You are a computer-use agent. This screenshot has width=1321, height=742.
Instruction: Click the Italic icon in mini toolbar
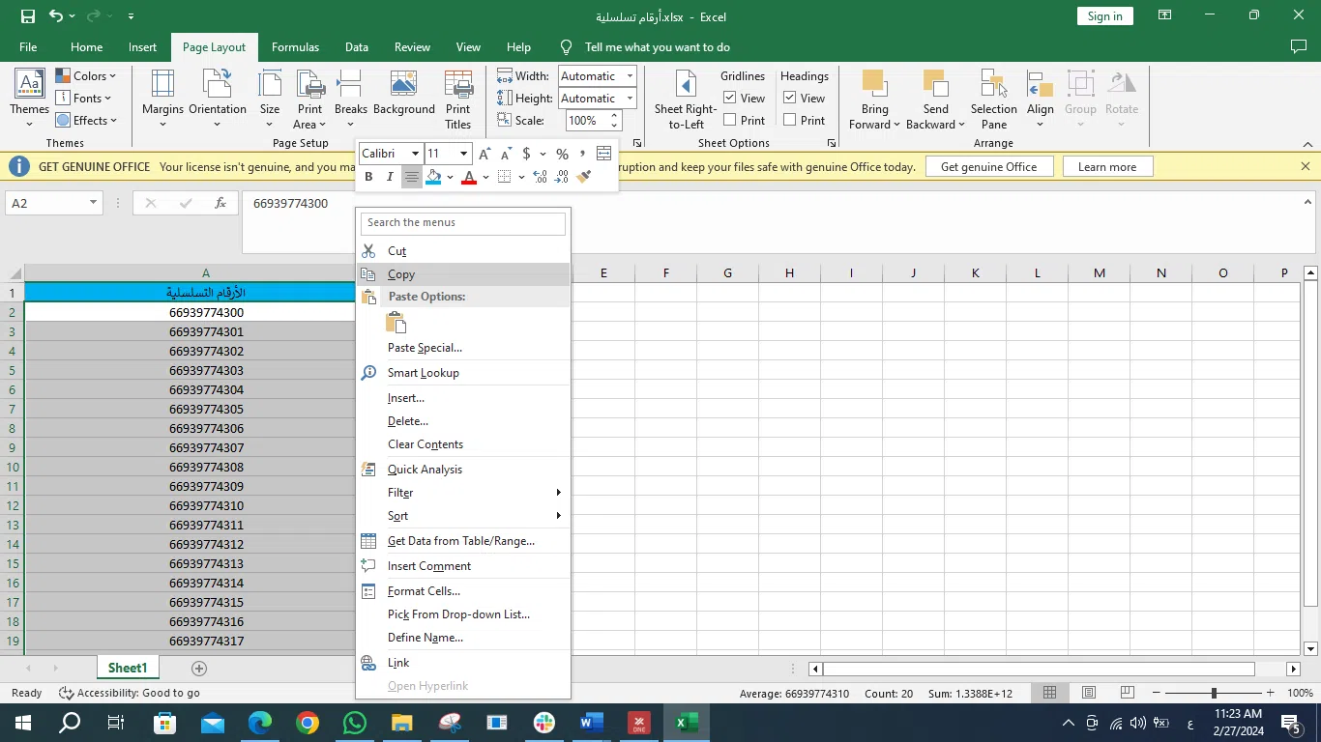tap(390, 177)
